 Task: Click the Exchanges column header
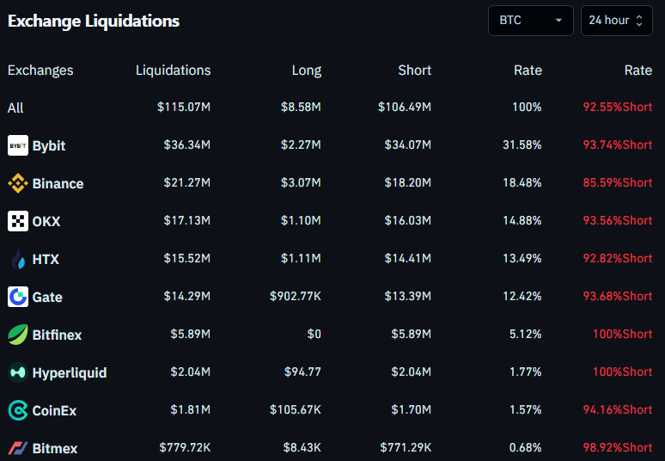pyautogui.click(x=40, y=71)
